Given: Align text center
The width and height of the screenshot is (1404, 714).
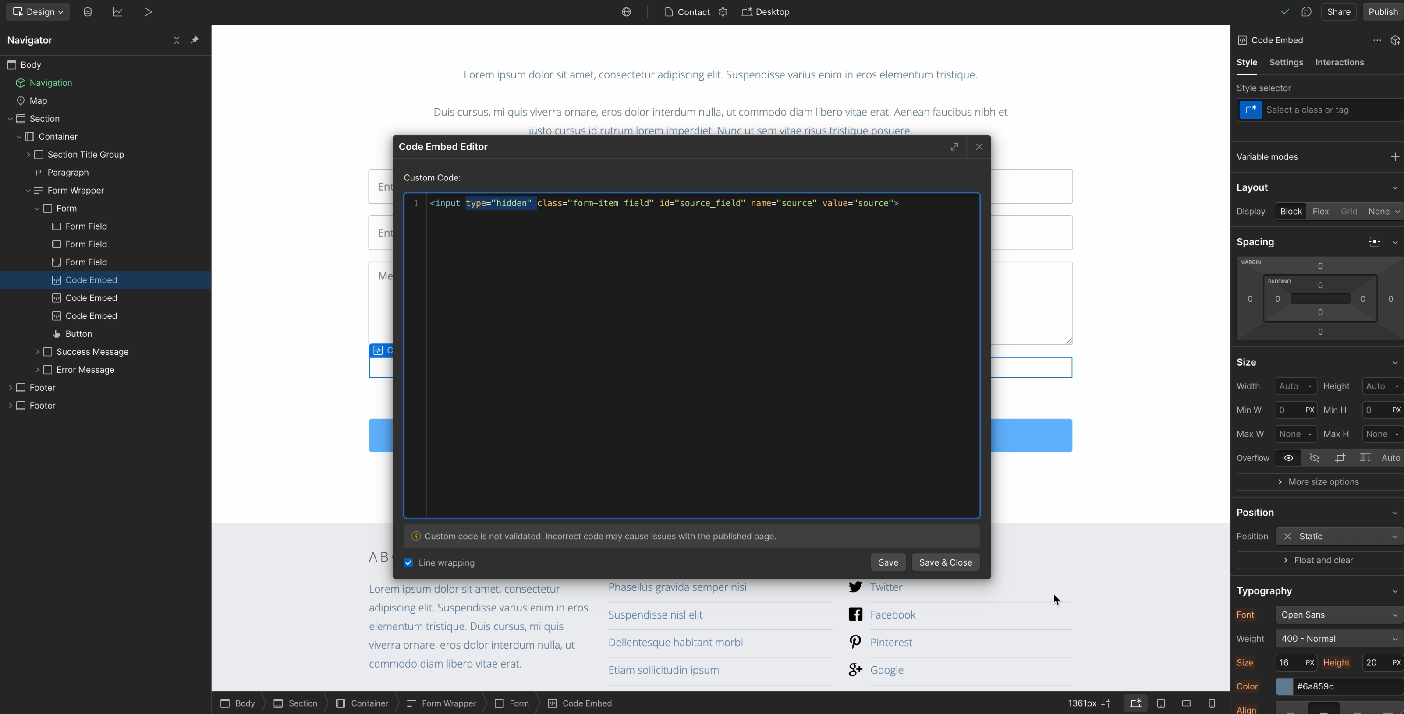Looking at the screenshot, I should tap(1323, 709).
